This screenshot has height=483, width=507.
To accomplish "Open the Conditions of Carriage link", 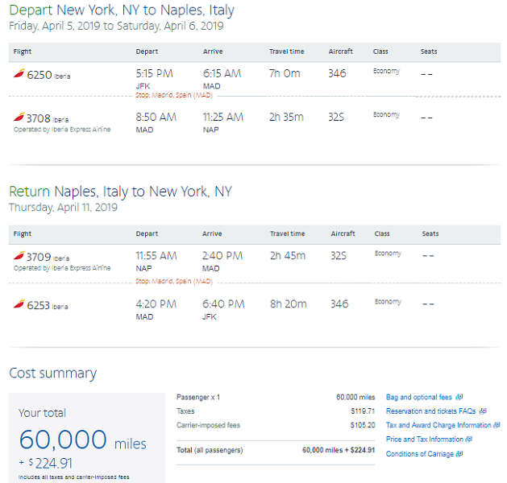I will click(x=420, y=454).
